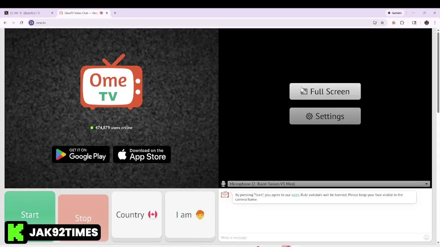Image resolution: width=440 pixels, height=247 pixels.
Task: Close the X browser tab
Action: click(52, 13)
